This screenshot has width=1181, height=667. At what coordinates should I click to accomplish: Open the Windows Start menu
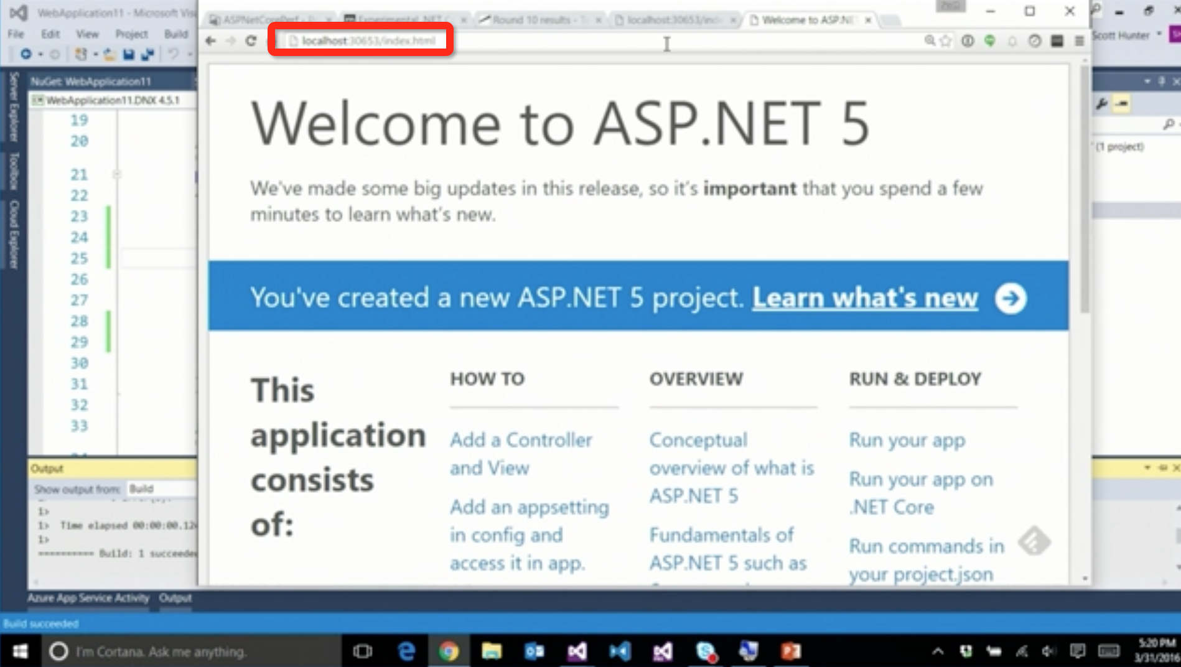tap(20, 651)
